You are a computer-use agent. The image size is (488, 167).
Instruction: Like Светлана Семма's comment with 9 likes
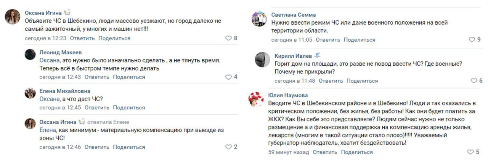click(x=472, y=40)
